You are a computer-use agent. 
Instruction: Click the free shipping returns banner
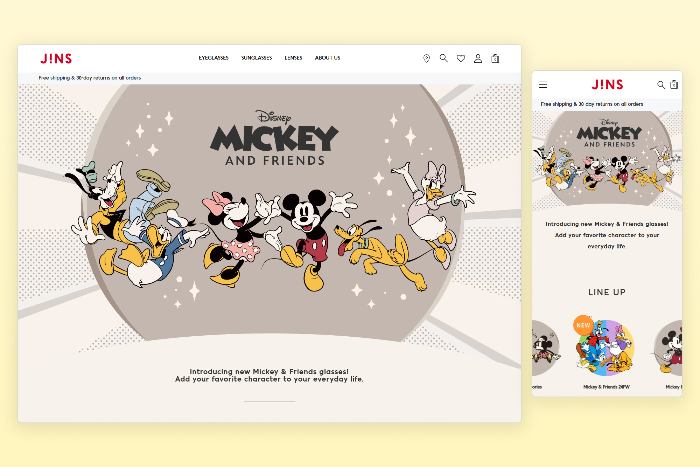coord(90,78)
